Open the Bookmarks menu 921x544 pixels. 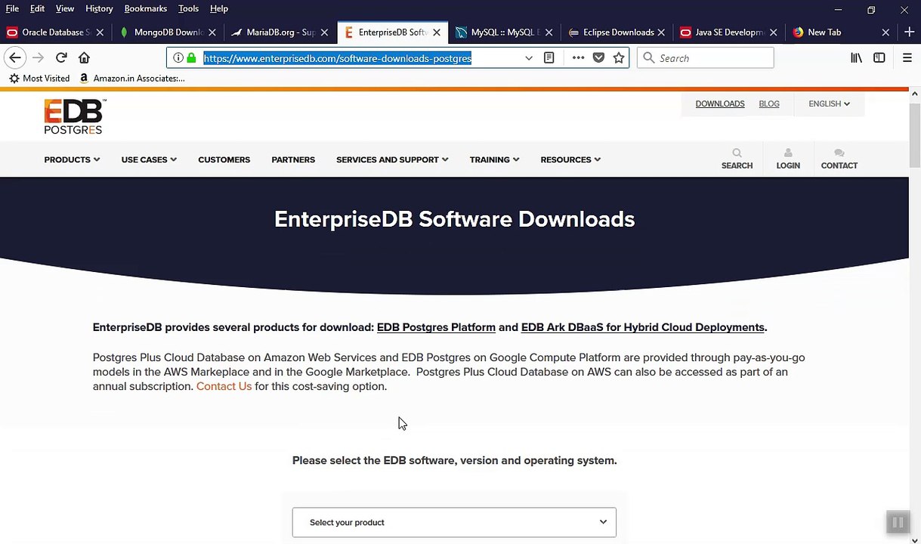146,8
